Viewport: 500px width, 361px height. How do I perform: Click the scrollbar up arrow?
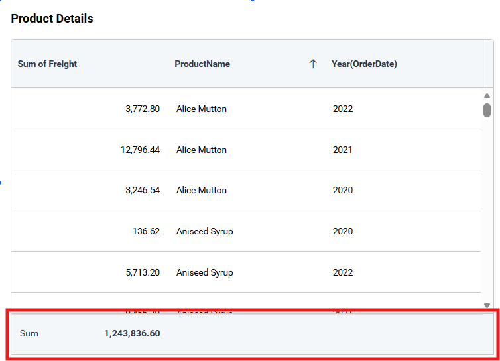coord(487,96)
